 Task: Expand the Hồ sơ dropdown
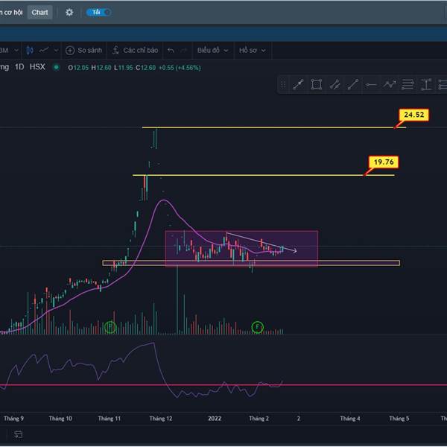coord(253,50)
